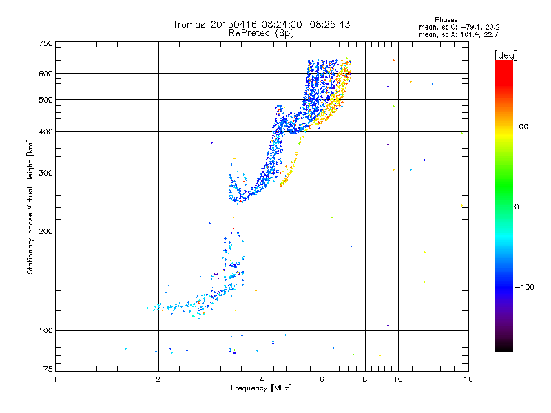Click the 'Frequency [MHz]' axis label

(x=261, y=388)
